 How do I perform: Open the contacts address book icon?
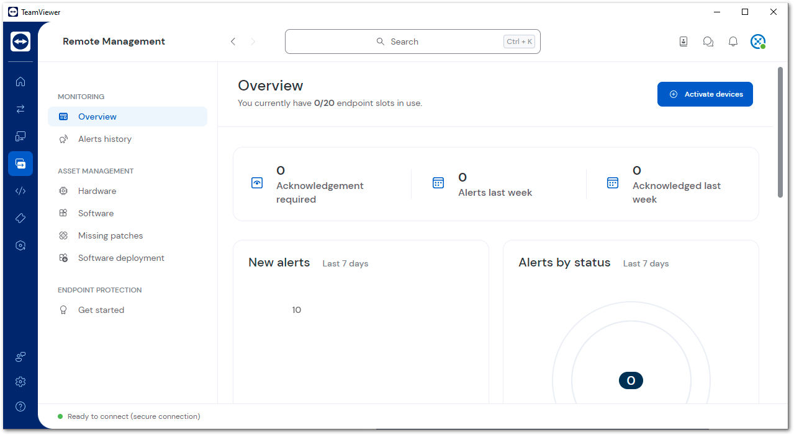(x=683, y=41)
